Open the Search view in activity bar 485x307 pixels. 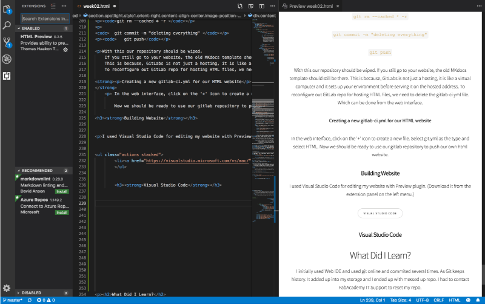click(x=7, y=25)
